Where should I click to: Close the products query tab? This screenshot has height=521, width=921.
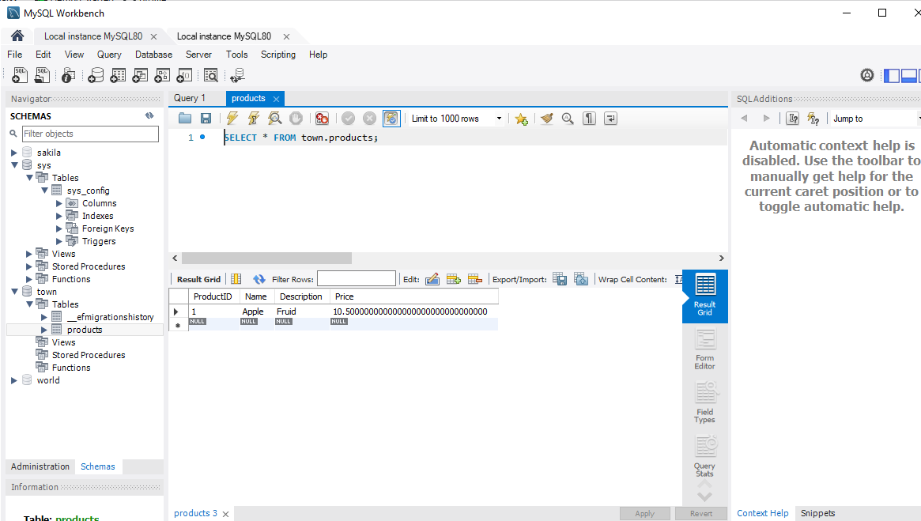click(x=276, y=99)
